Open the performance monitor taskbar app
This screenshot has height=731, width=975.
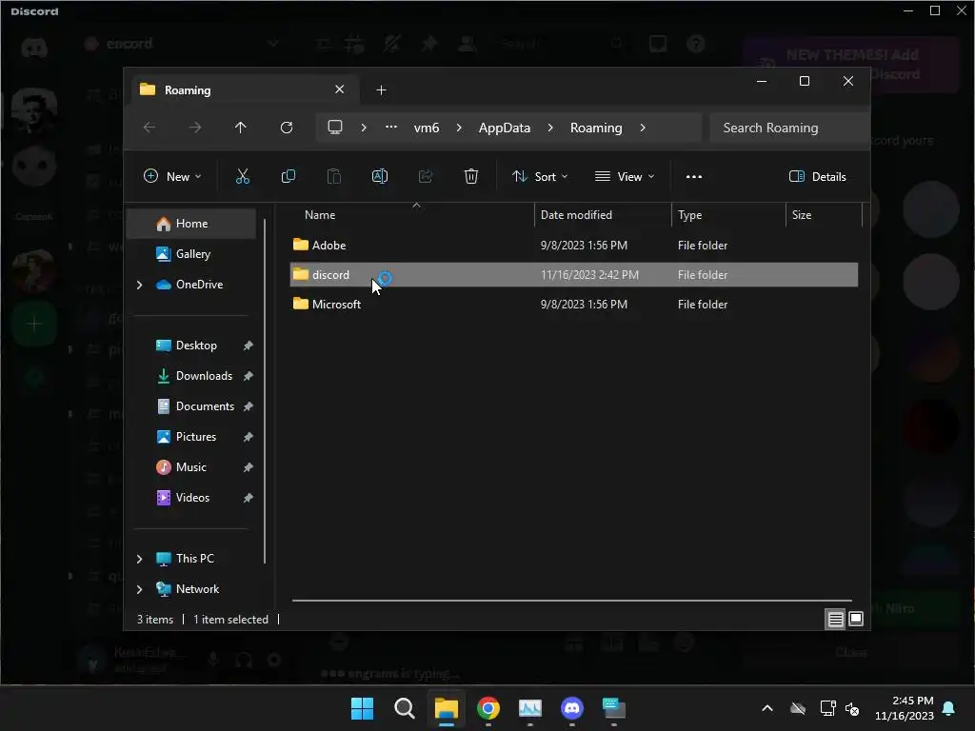pos(529,708)
